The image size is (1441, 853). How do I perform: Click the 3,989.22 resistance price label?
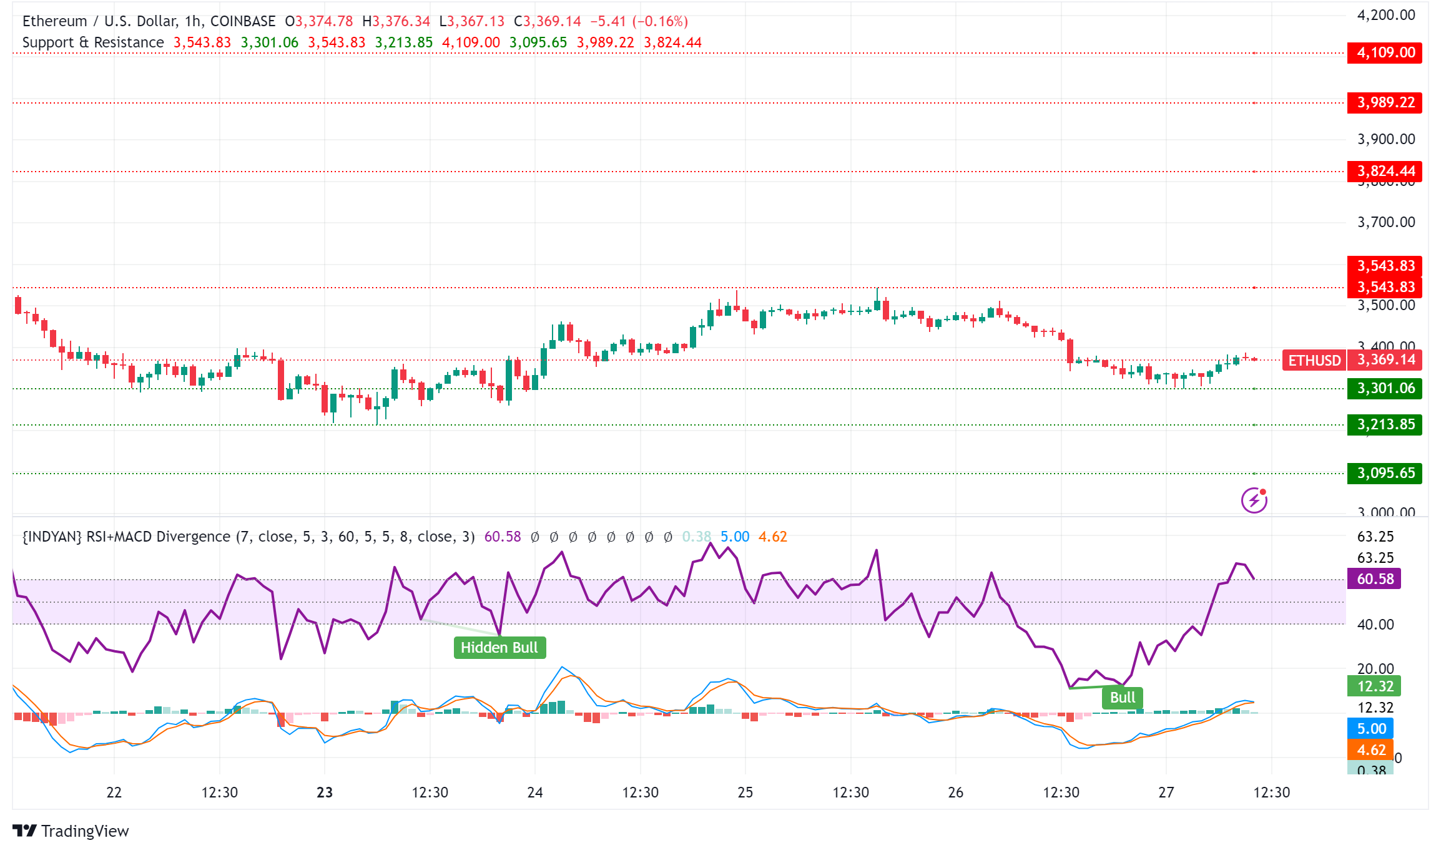pos(1385,102)
